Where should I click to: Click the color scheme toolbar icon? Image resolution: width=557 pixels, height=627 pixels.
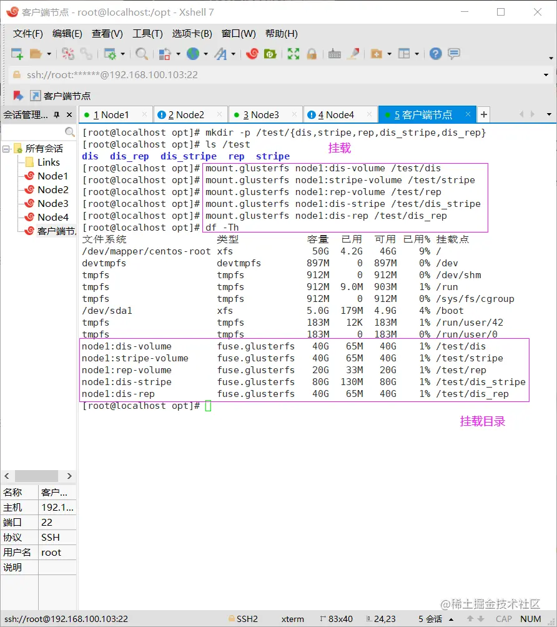[165, 54]
